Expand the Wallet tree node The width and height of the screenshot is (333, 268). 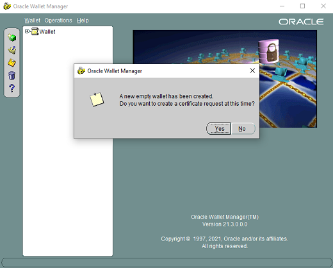tap(27, 31)
